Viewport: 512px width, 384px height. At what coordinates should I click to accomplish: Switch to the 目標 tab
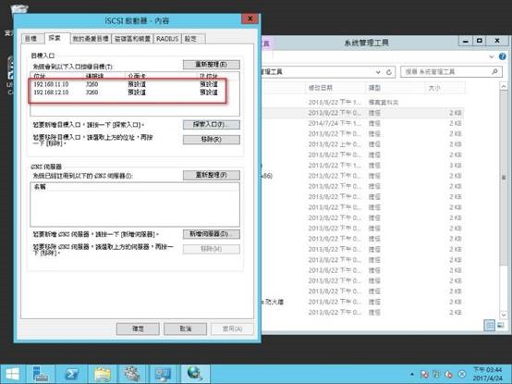point(31,39)
